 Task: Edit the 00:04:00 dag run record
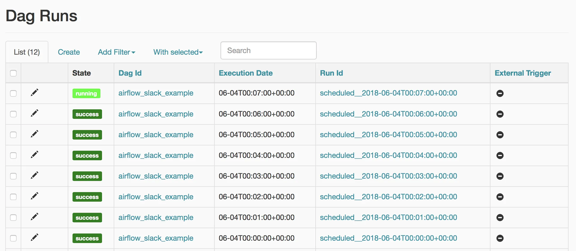[x=35, y=155]
